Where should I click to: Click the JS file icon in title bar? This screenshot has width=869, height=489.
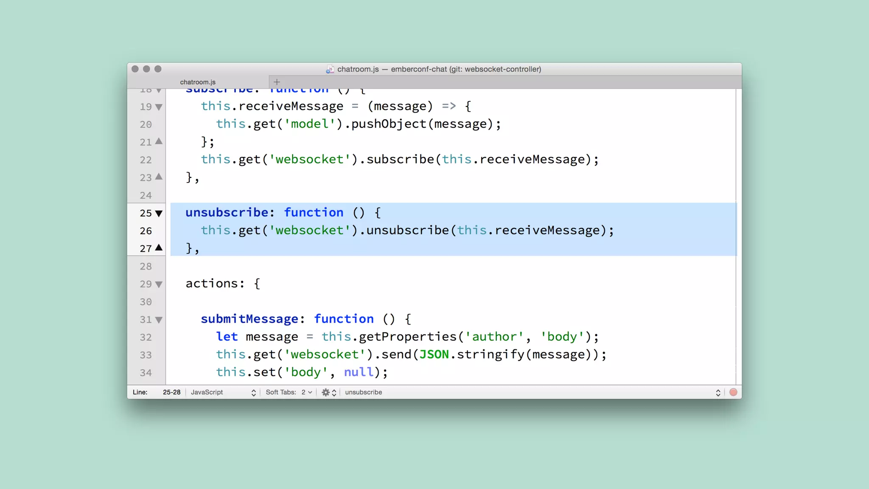[x=330, y=69]
